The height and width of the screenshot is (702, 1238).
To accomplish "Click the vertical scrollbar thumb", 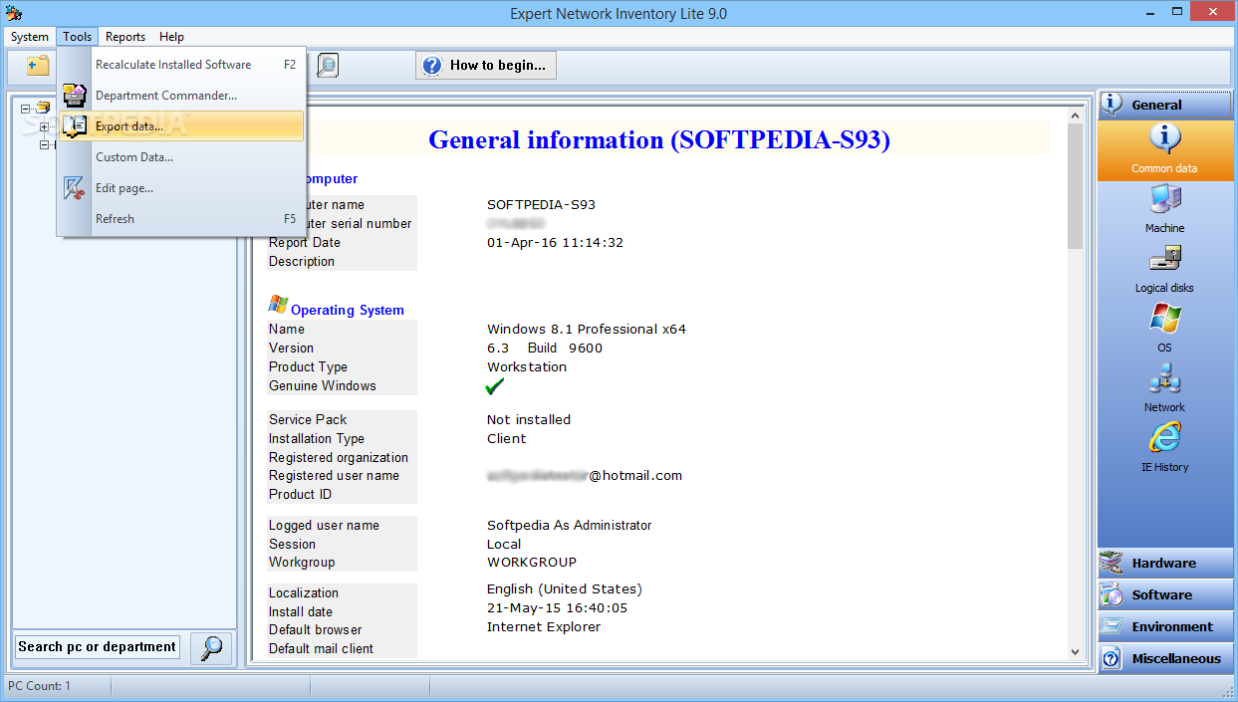I will (x=1075, y=186).
